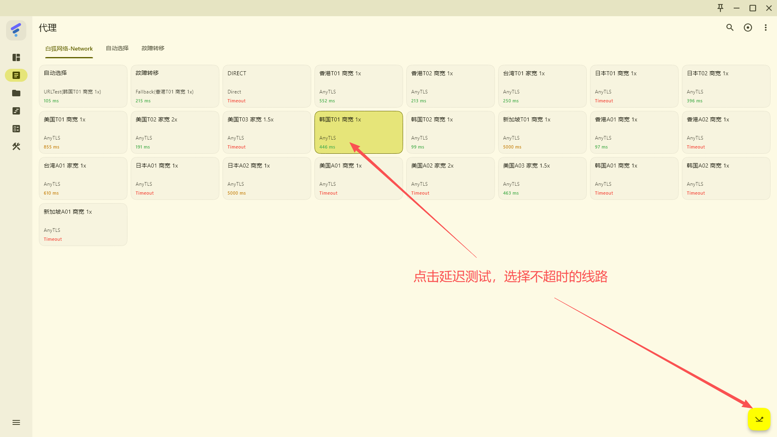Select the 白狐网络-Network tab
This screenshot has width=777, height=437.
coord(69,49)
